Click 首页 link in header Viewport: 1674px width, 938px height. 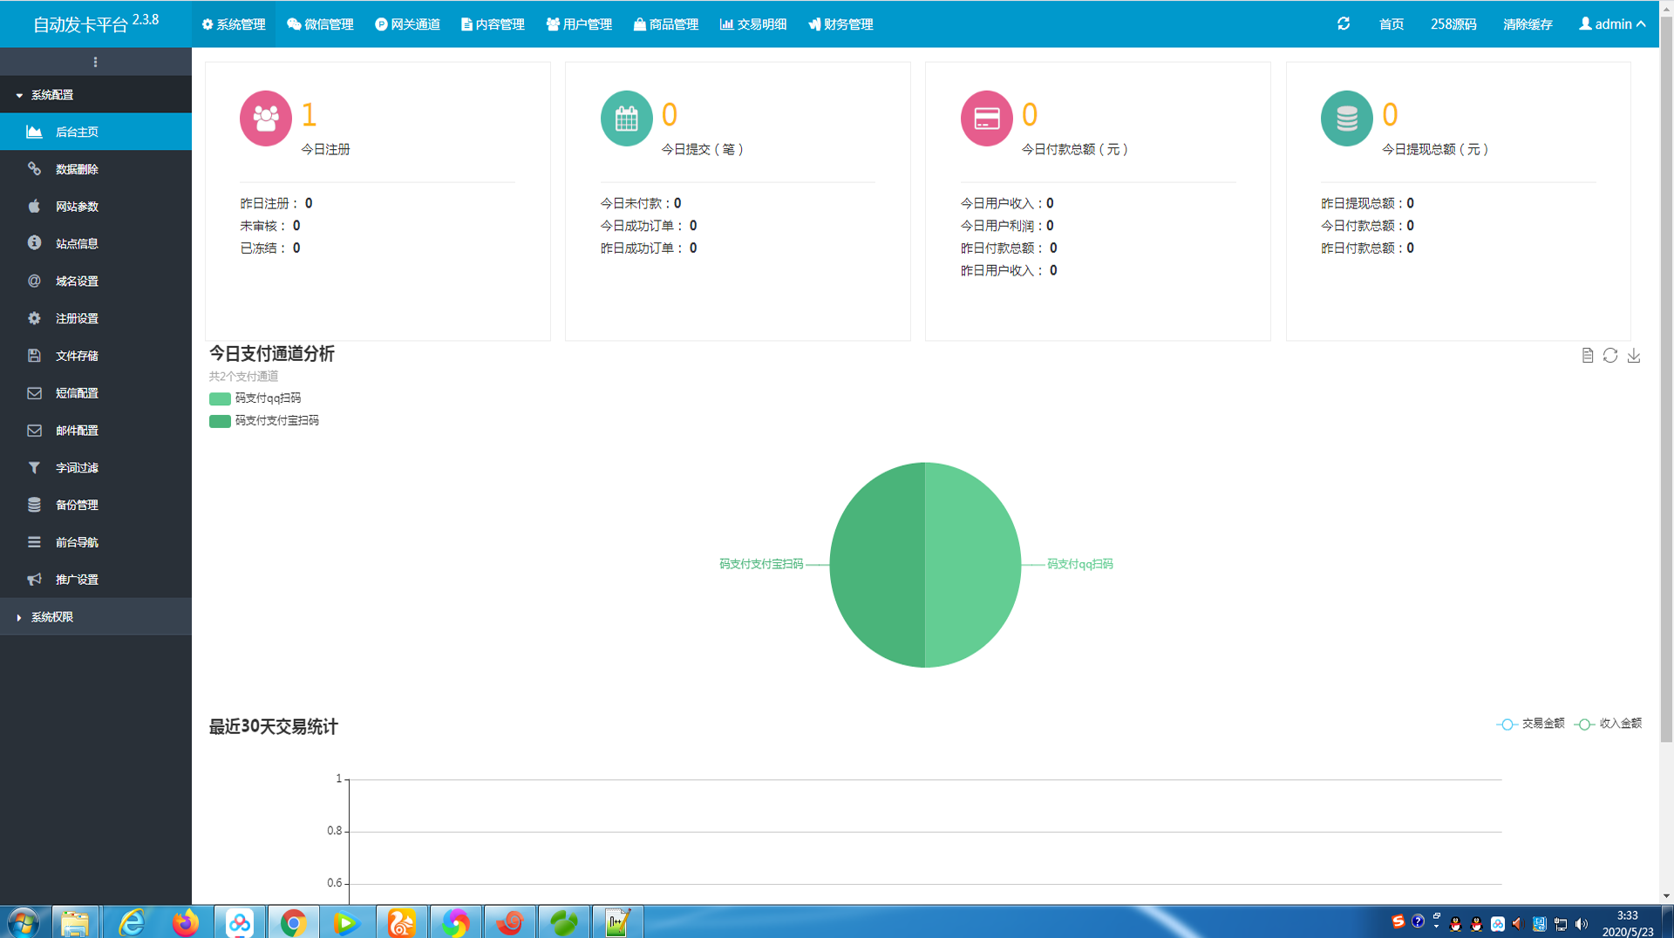(x=1392, y=24)
